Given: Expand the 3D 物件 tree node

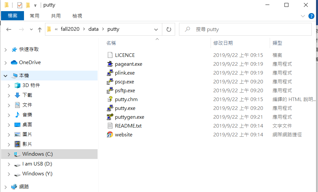Looking at the screenshot, I should (x=9, y=86).
